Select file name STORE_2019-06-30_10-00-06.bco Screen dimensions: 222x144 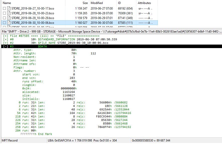pyautogui.click(x=33, y=23)
